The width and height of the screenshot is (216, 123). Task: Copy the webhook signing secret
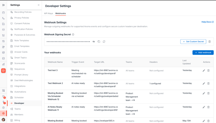click(99, 42)
